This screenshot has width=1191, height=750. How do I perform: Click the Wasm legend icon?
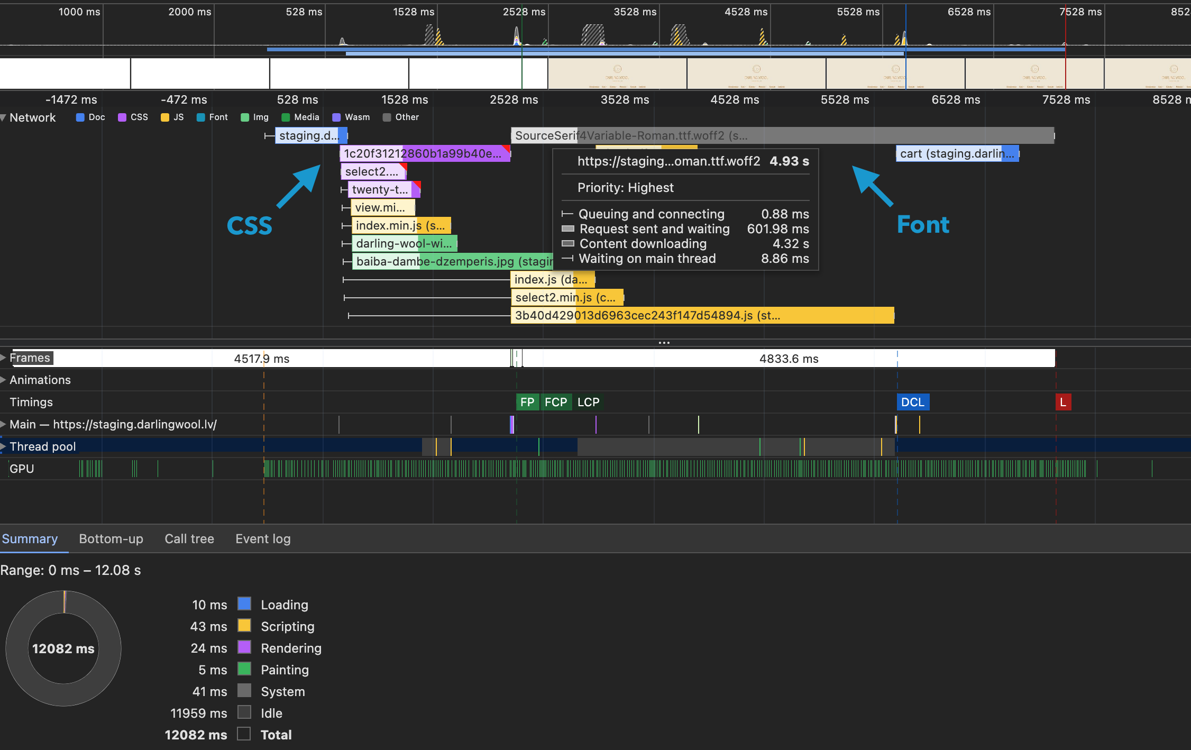point(336,117)
